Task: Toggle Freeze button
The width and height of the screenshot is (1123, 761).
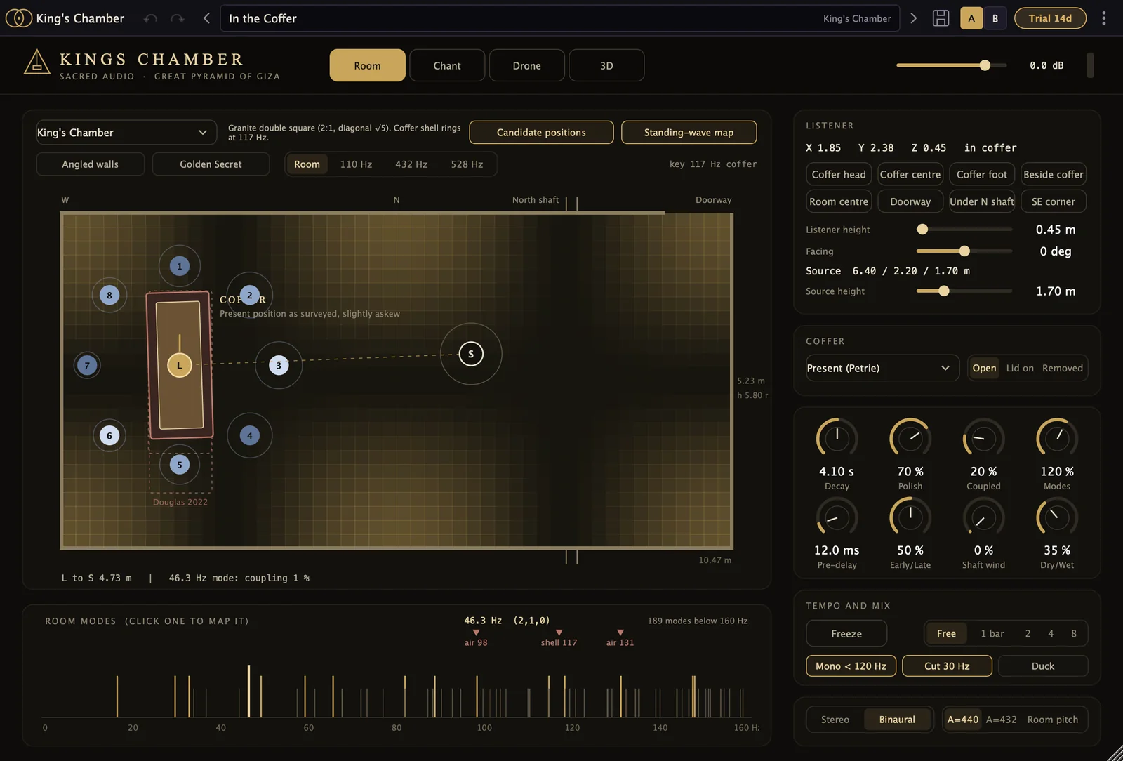Action: [x=846, y=634]
